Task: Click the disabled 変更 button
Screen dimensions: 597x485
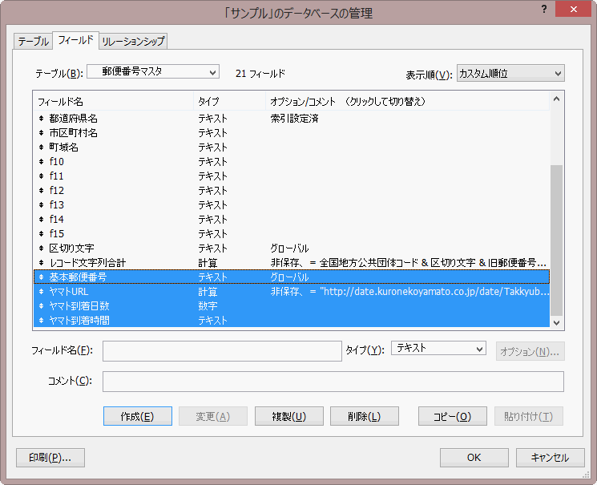Action: coord(213,416)
